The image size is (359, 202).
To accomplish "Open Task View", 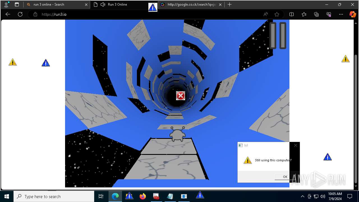I will tap(101, 196).
